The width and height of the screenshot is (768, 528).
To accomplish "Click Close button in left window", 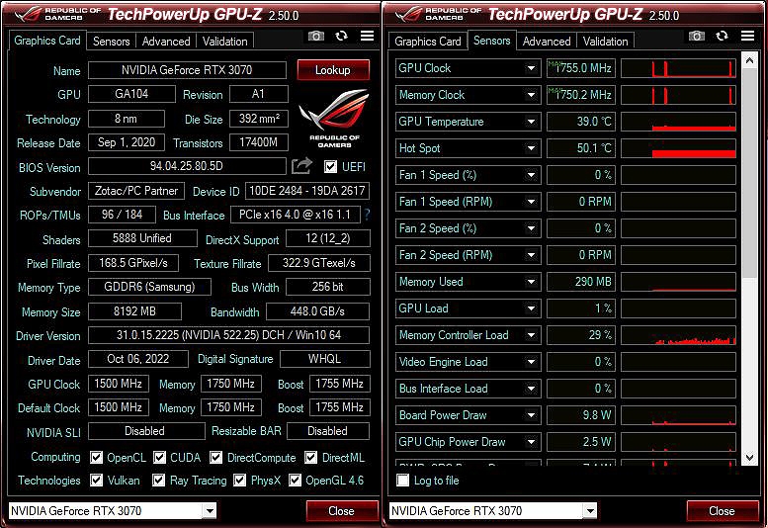I will tap(341, 511).
